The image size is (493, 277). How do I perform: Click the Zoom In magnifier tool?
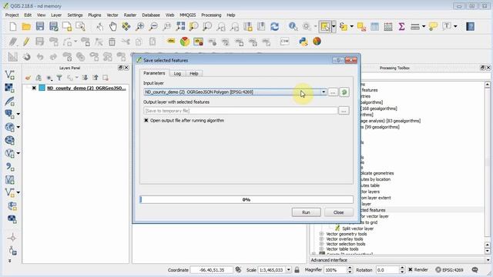139,27
